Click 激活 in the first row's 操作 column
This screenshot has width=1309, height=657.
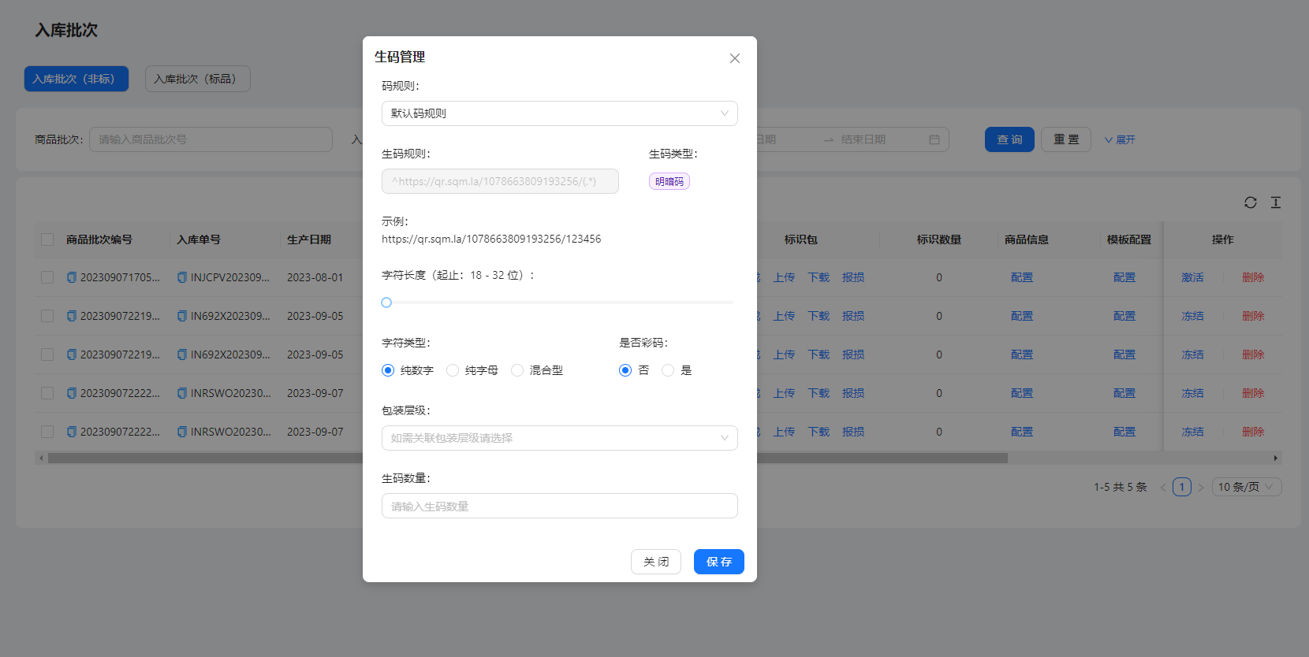[1192, 277]
